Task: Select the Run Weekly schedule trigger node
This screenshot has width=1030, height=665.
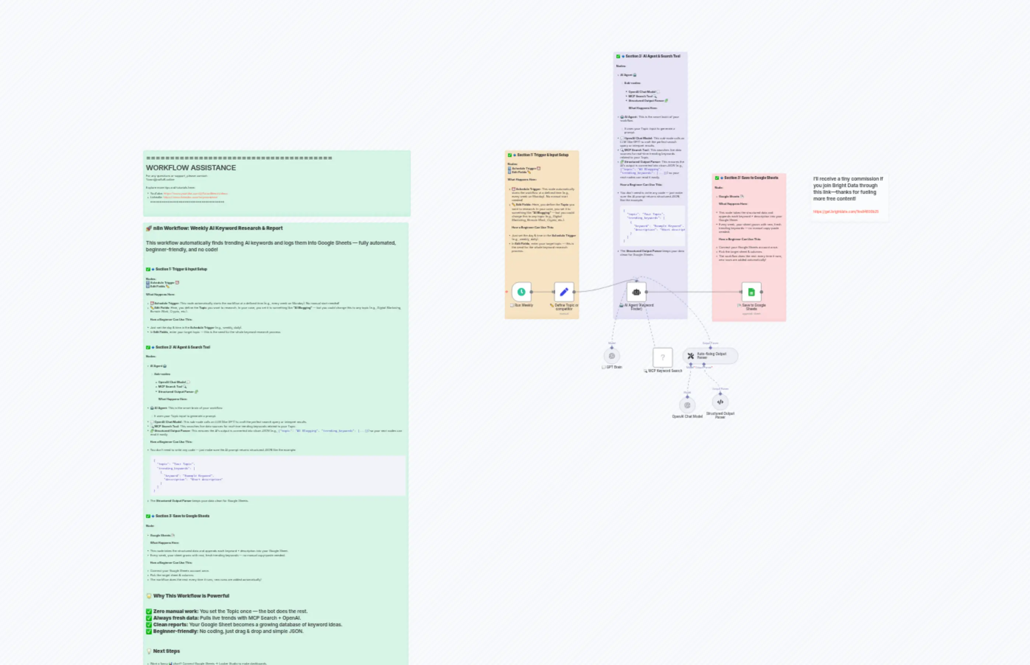Action: pos(521,292)
